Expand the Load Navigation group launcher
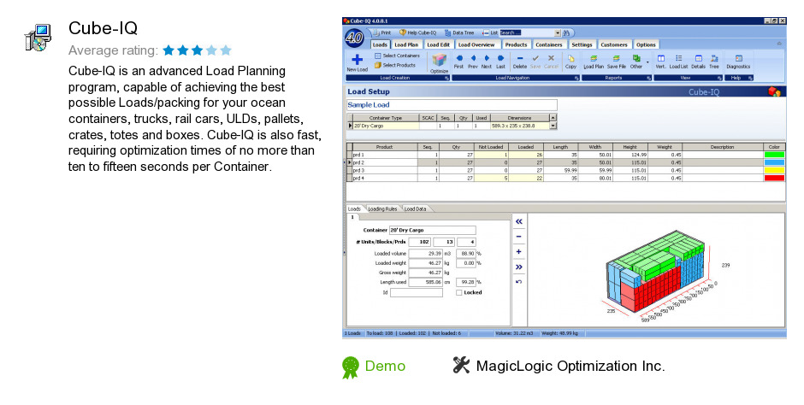Screen dimensions: 804x405 [x=576, y=78]
